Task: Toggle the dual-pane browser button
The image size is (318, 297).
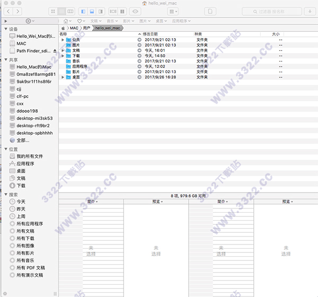Action: [x=122, y=11]
